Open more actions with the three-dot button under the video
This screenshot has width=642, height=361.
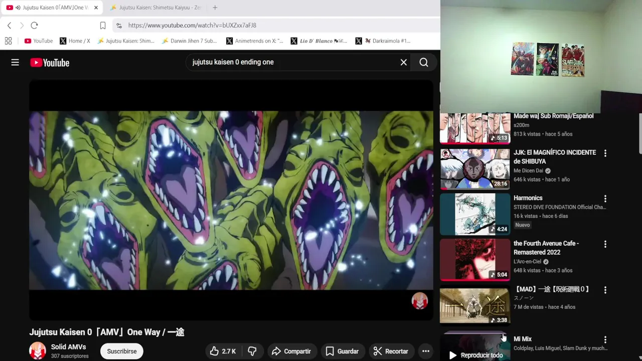[x=425, y=351]
